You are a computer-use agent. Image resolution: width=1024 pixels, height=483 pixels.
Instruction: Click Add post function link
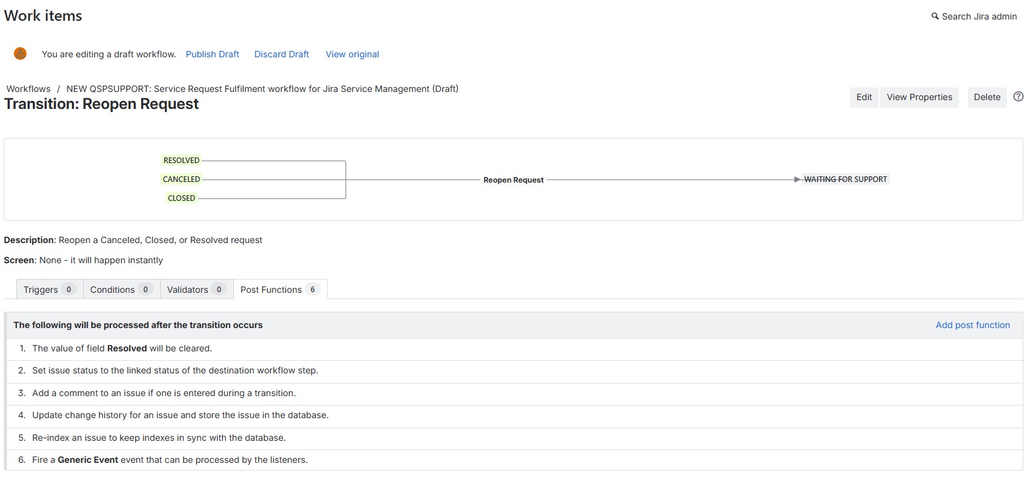click(973, 325)
